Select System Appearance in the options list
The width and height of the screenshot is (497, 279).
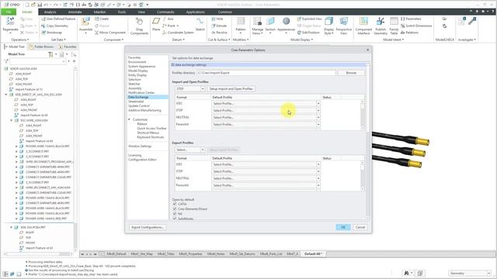pyautogui.click(x=141, y=67)
